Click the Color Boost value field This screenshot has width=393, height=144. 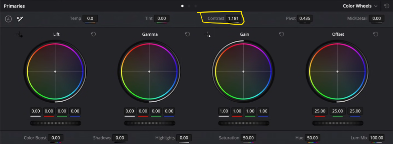coord(56,138)
